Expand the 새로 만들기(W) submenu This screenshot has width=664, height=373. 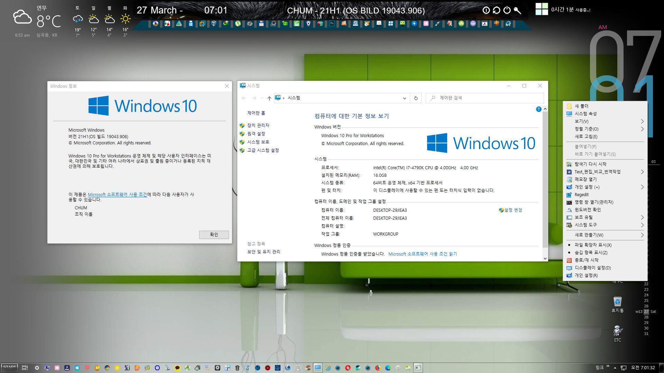pos(605,235)
